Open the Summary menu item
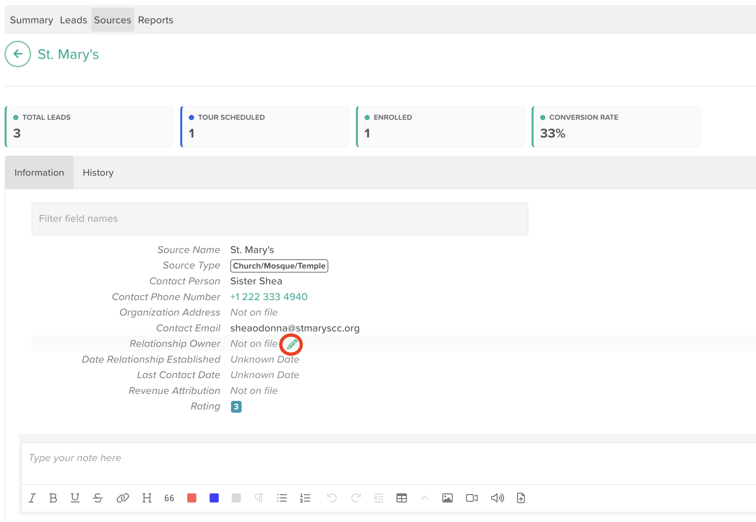Screen dimensions: 756x522 32,20
